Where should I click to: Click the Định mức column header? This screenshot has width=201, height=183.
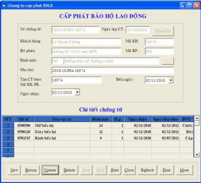pyautogui.click(x=101, y=119)
